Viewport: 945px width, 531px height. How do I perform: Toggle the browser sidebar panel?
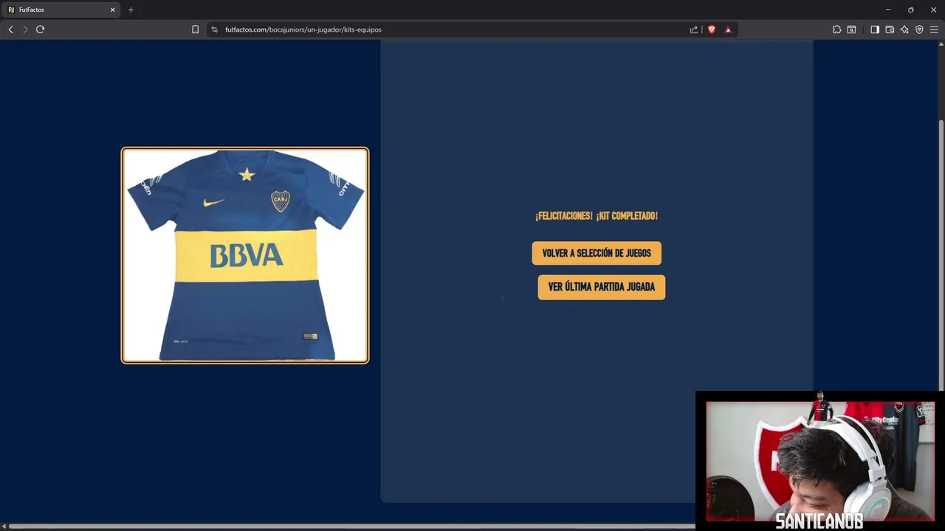tap(875, 29)
